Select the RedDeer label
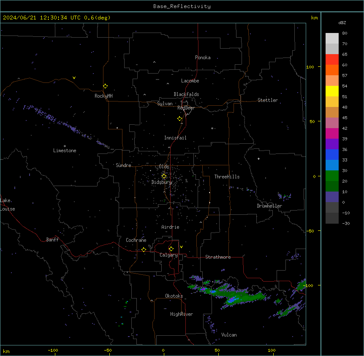The width and height of the screenshot is (364, 356). click(x=186, y=108)
